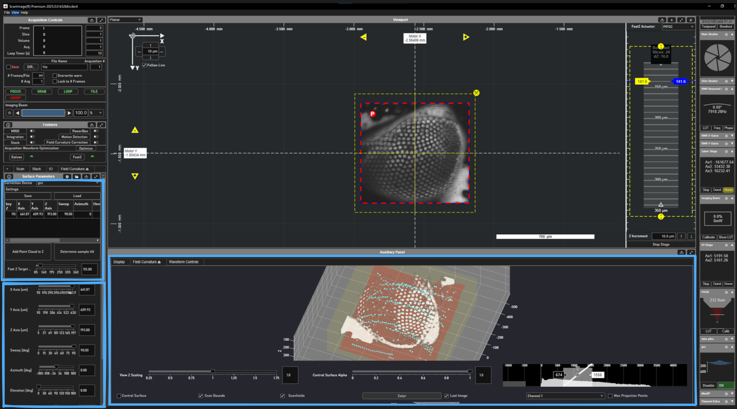Click Z Increment step-up arrow

pos(681,236)
